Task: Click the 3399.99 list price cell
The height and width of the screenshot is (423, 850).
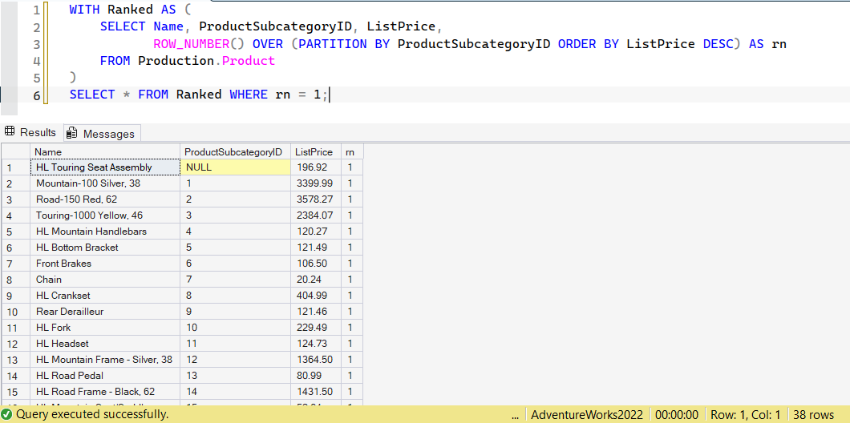Action: (315, 183)
